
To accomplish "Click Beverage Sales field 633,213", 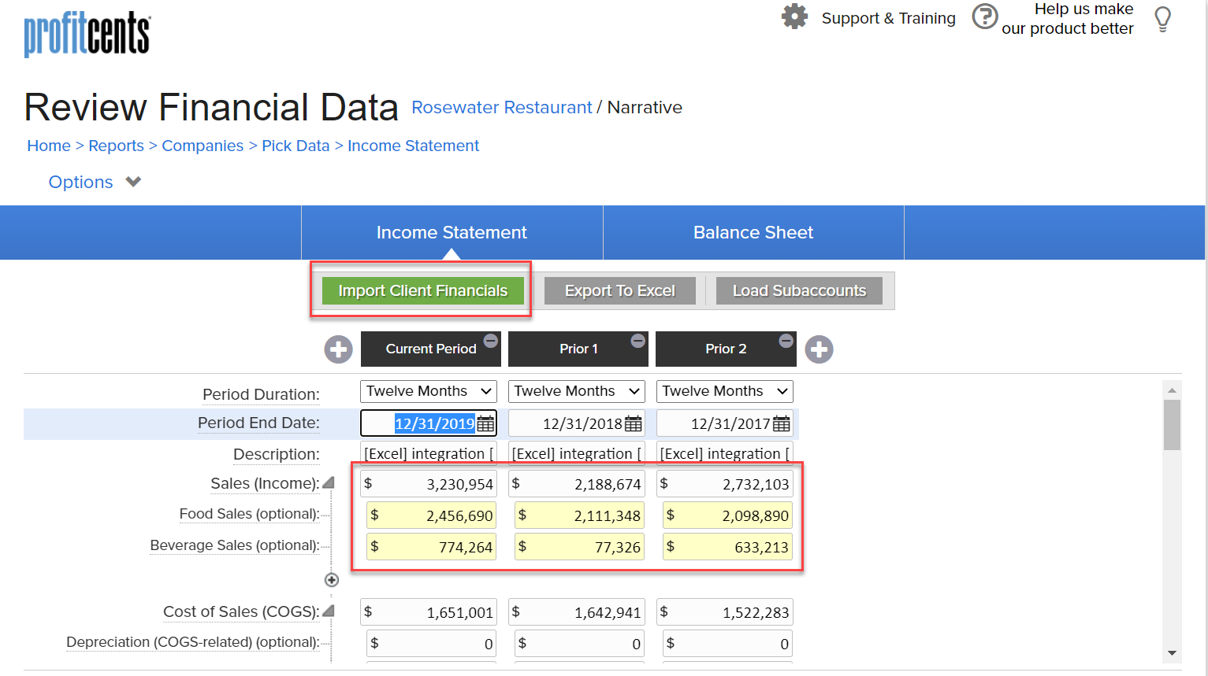I will click(x=728, y=547).
